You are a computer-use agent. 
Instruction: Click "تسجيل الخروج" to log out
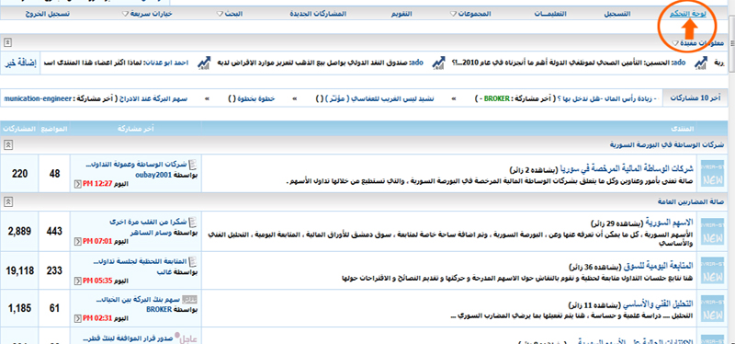[48, 14]
